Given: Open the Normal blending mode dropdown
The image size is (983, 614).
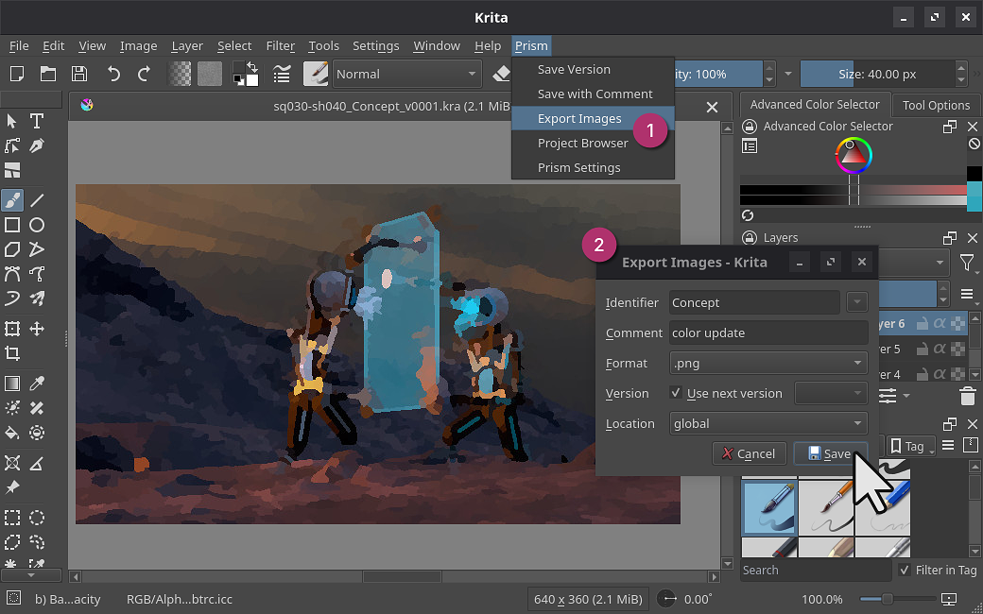Looking at the screenshot, I should pyautogui.click(x=406, y=74).
